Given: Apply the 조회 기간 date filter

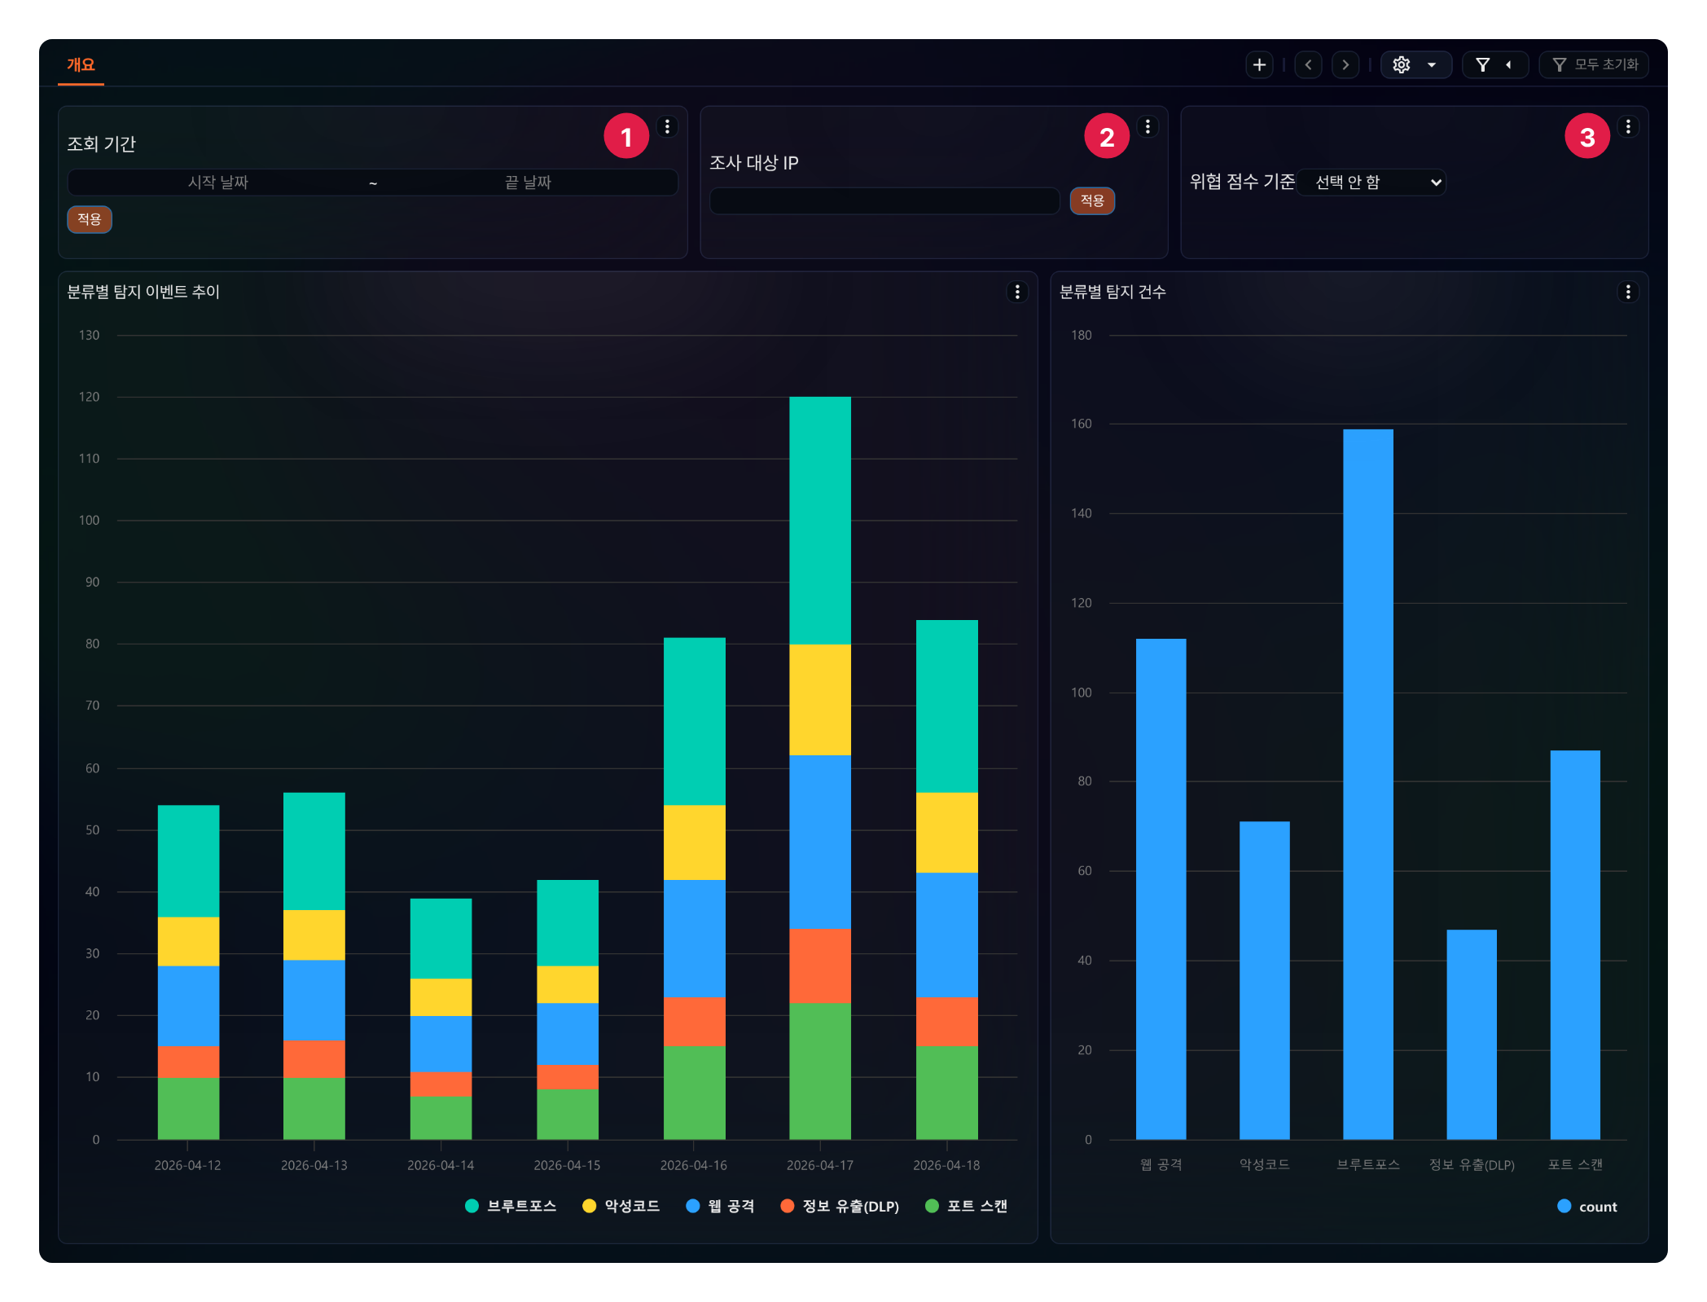Looking at the screenshot, I should 90,219.
